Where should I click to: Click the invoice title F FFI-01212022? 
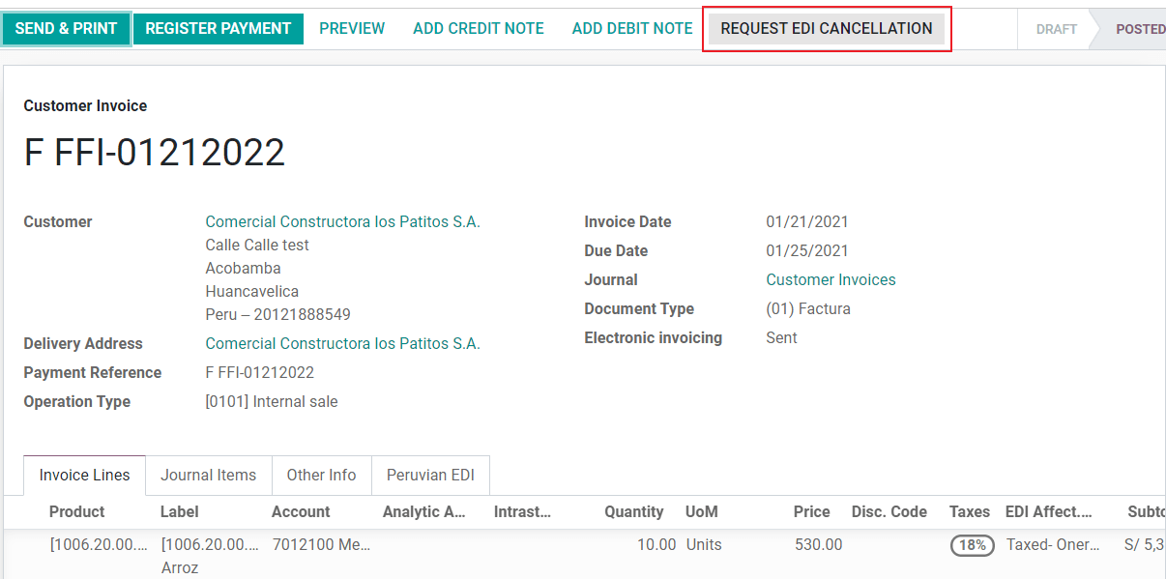click(155, 153)
